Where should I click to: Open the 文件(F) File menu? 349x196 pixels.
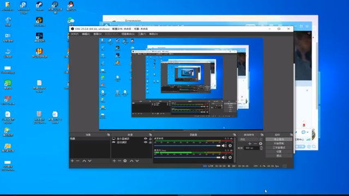click(75, 34)
